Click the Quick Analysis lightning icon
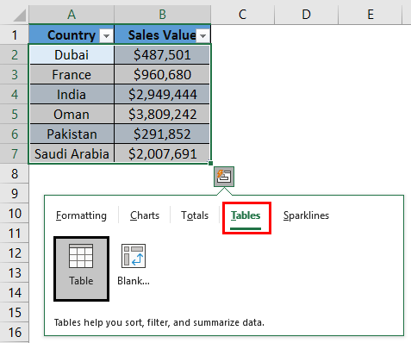 [x=224, y=177]
